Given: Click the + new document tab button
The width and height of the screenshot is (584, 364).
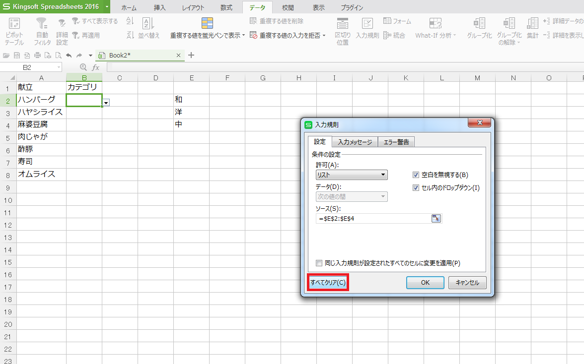Looking at the screenshot, I should [191, 55].
